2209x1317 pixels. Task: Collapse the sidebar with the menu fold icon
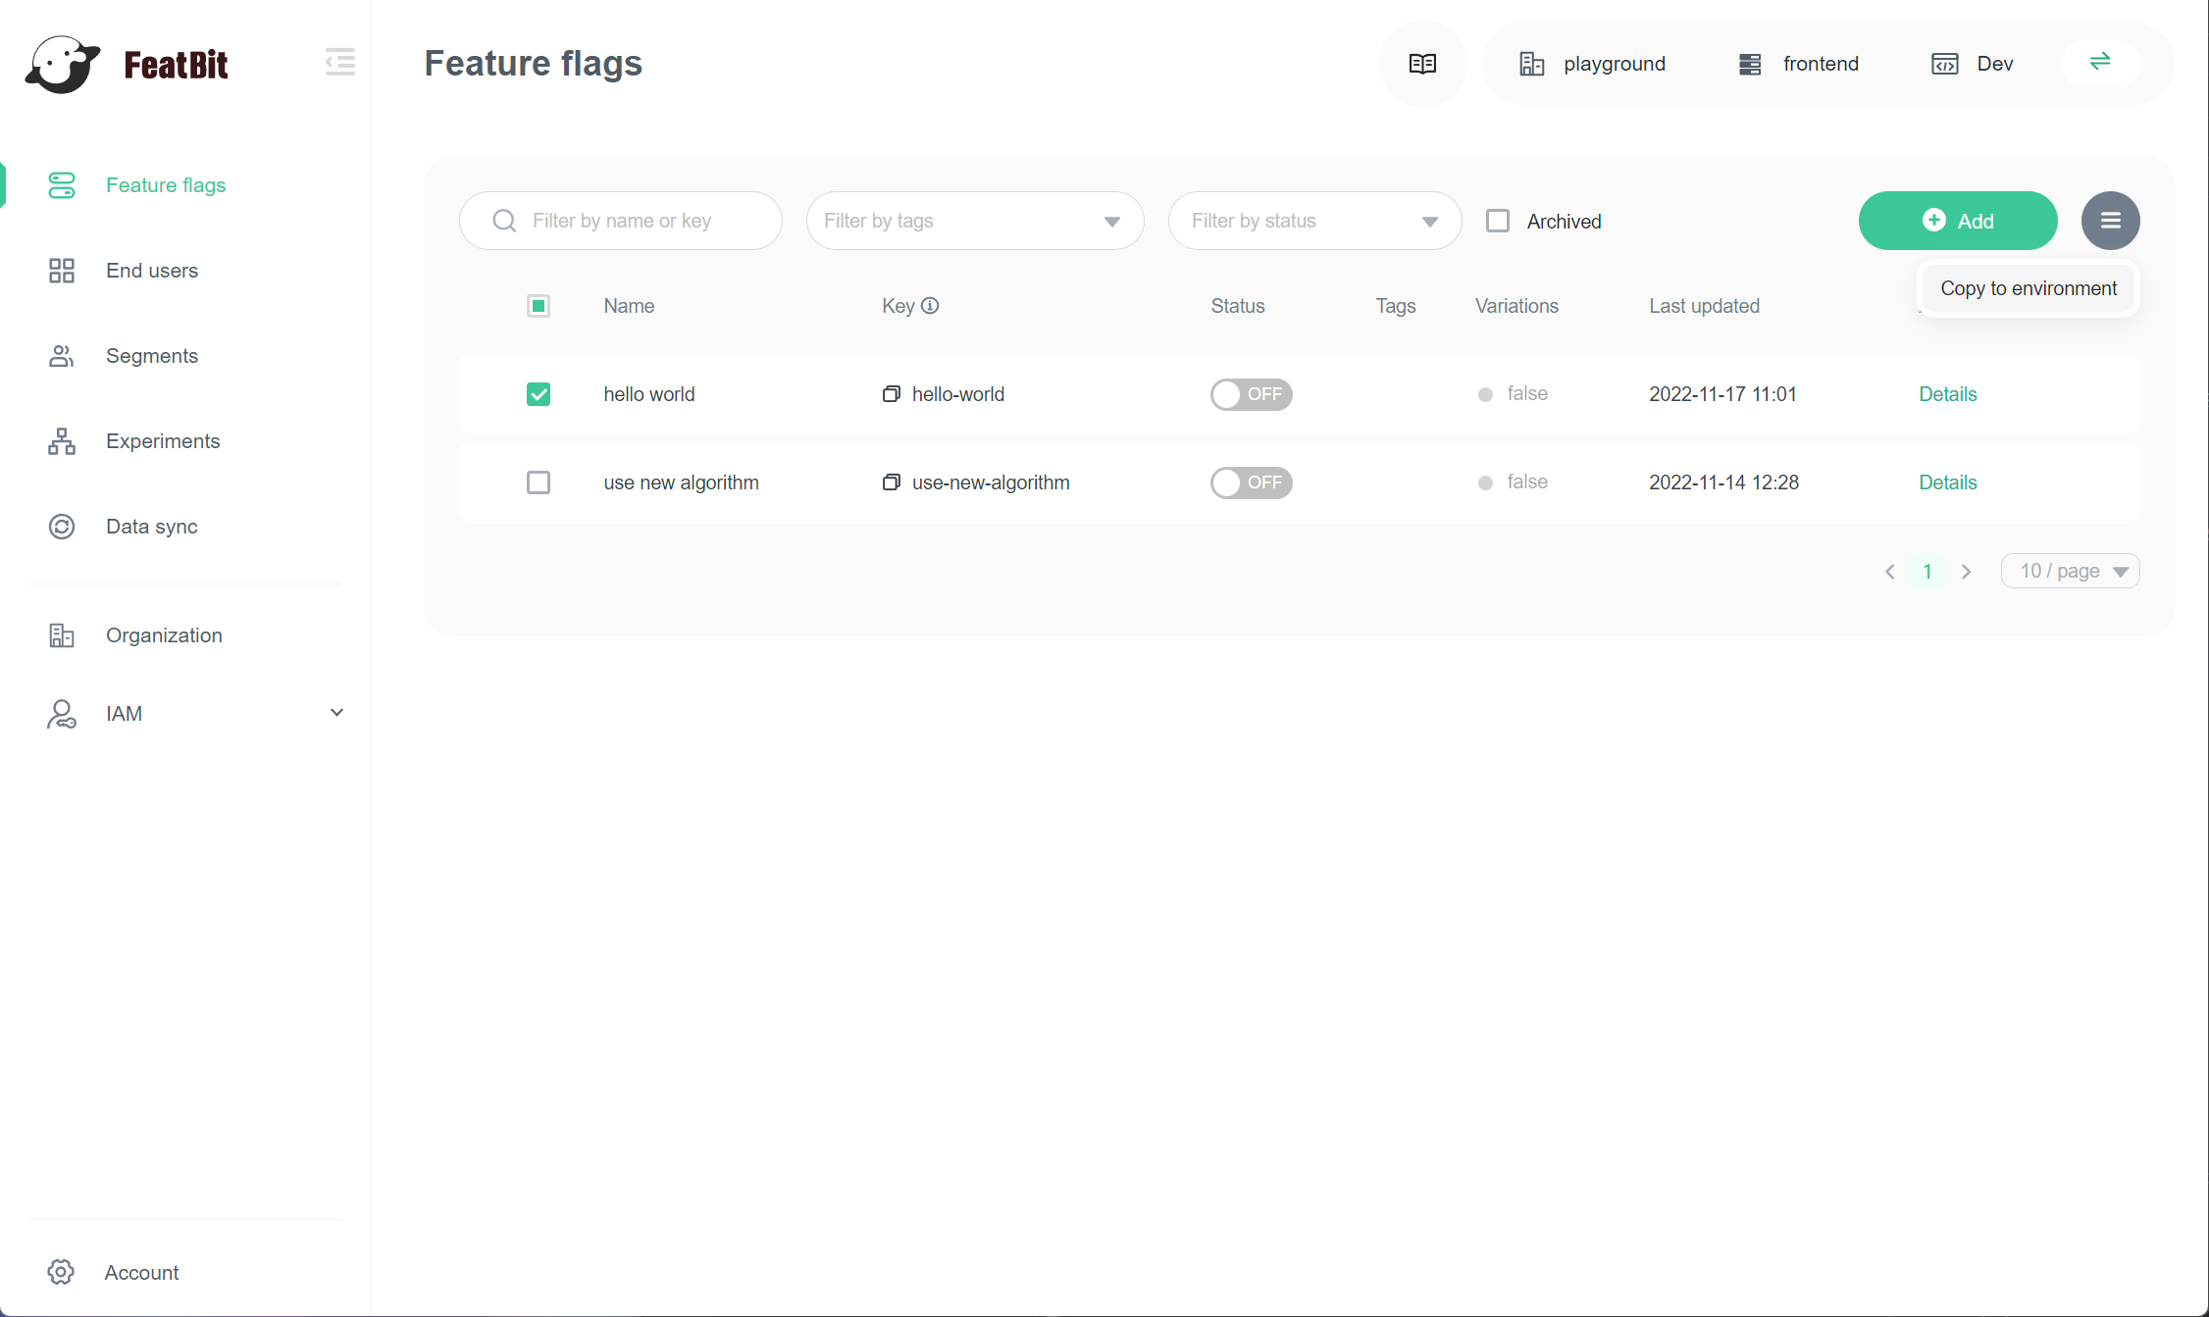tap(339, 62)
